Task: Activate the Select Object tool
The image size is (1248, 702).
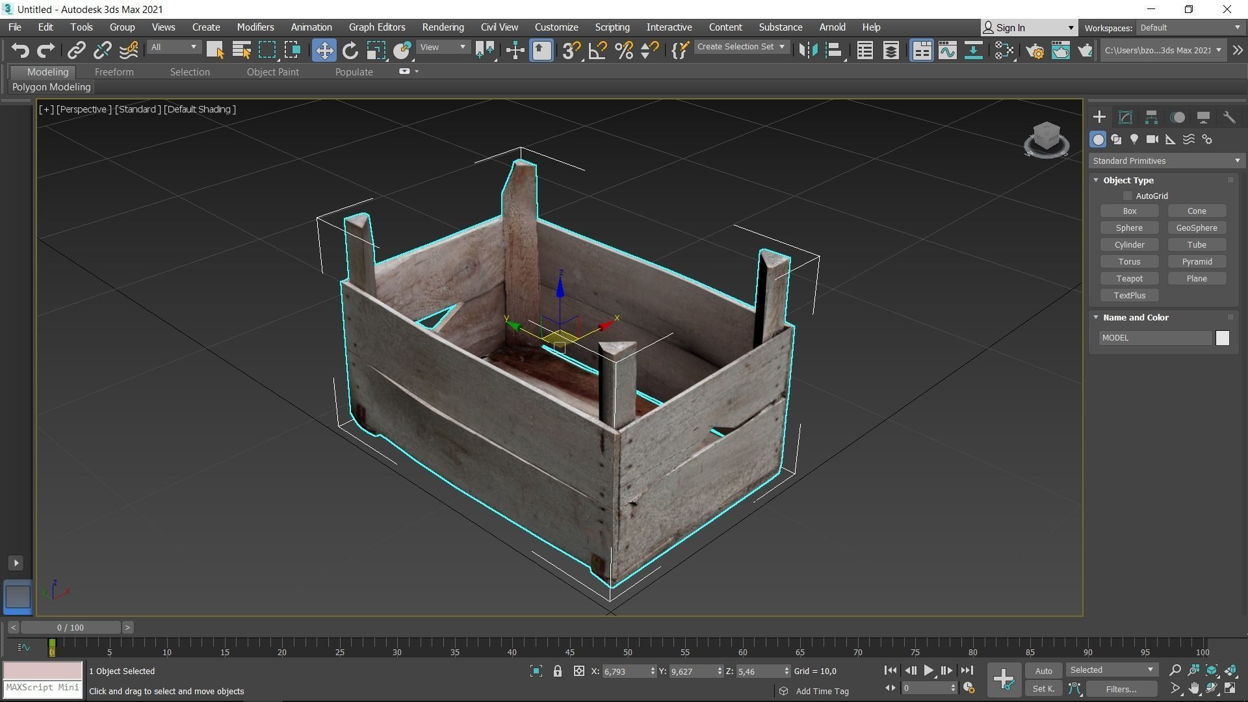Action: (215, 50)
